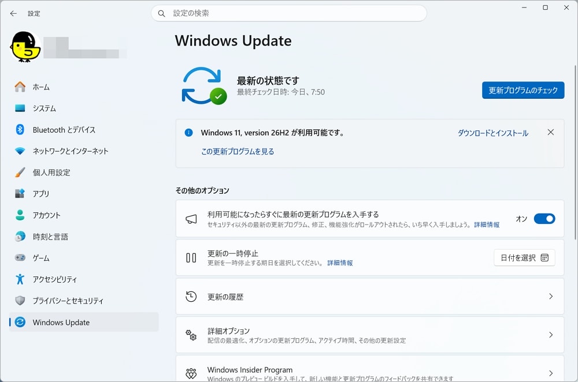The height and width of the screenshot is (382, 578).
Task: Open プライバシーとセキュリティ settings
Action: pyautogui.click(x=84, y=300)
